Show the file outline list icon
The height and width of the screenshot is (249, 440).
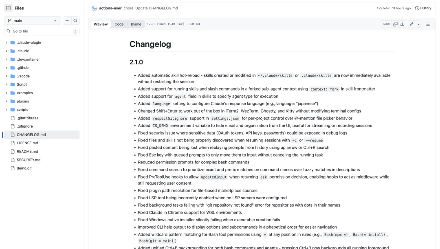[x=427, y=24]
